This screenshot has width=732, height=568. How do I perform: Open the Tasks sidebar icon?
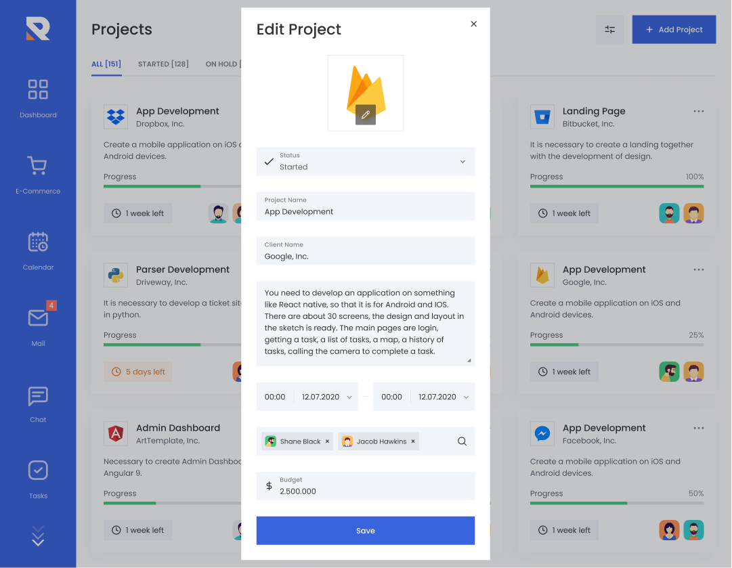coord(38,471)
